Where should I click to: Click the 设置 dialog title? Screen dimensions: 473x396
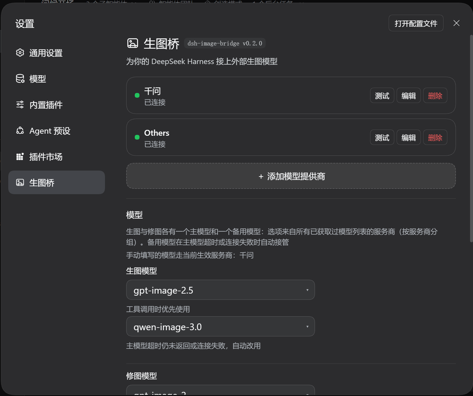tap(25, 24)
